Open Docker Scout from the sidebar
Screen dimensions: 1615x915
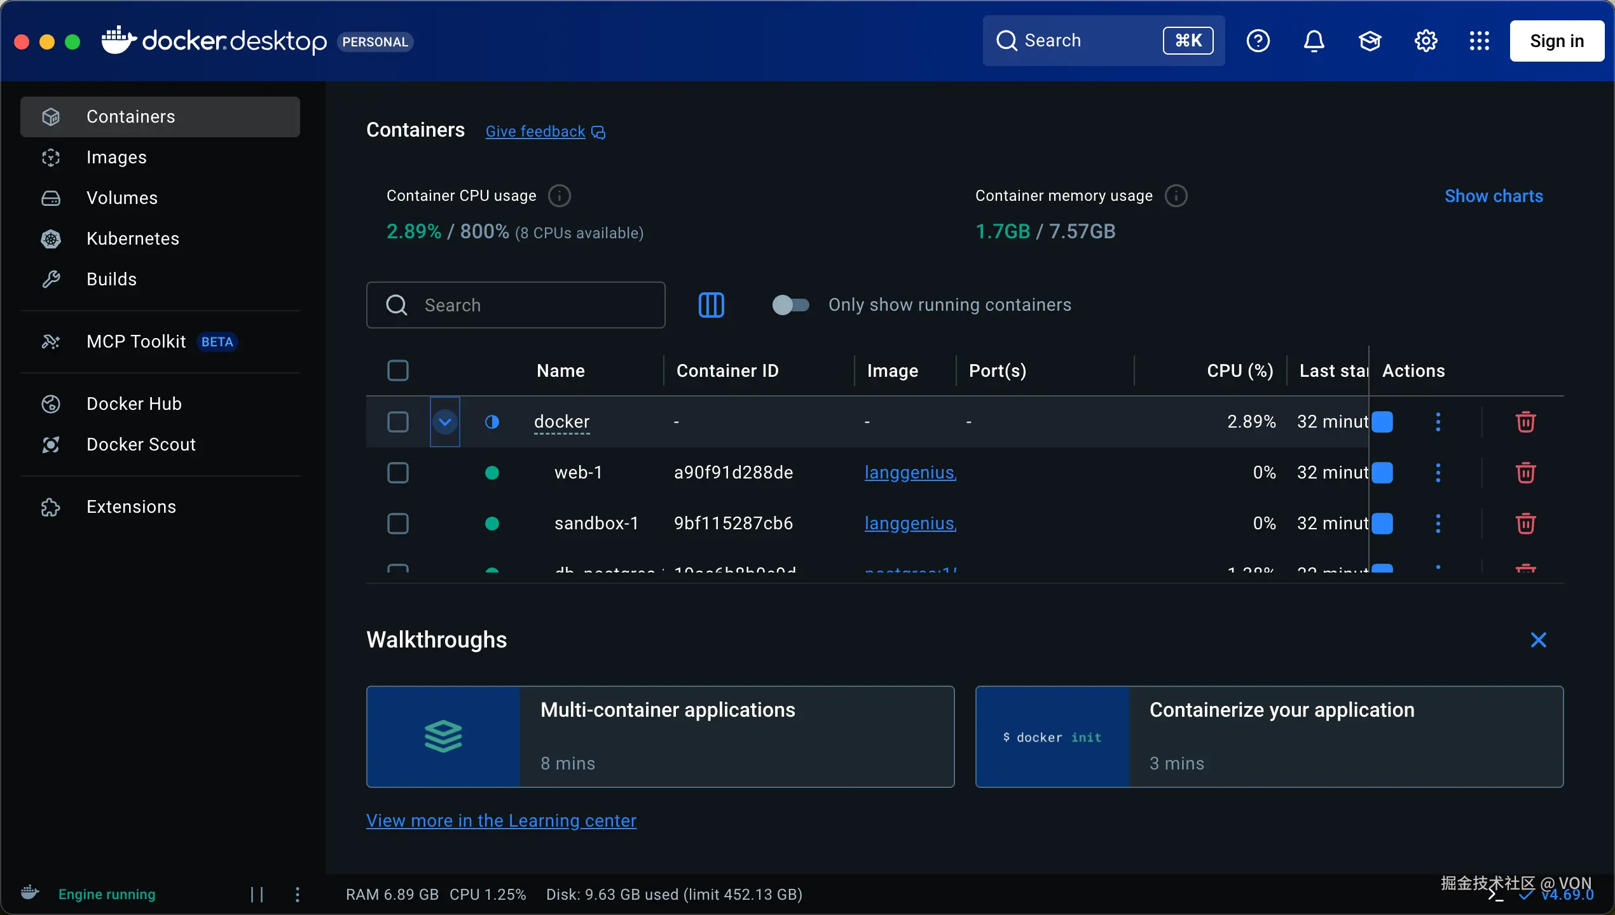tap(141, 444)
